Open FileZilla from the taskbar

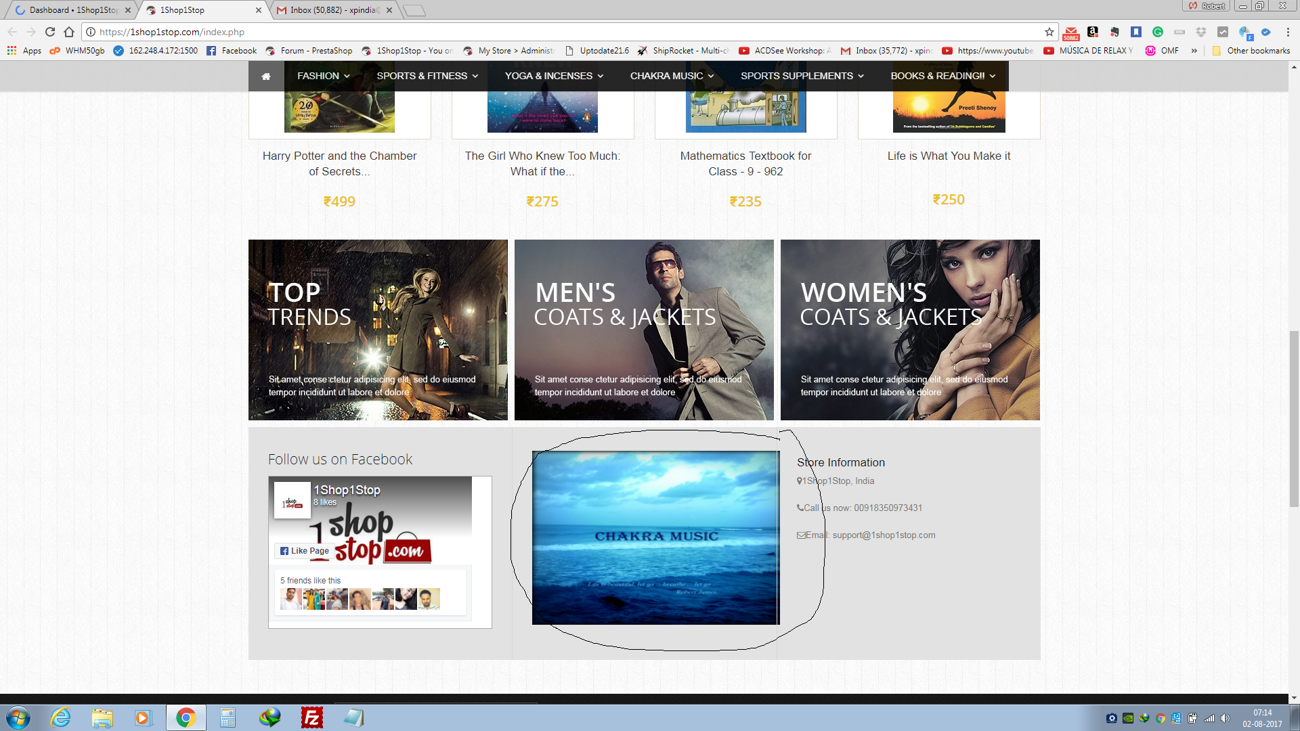[312, 717]
